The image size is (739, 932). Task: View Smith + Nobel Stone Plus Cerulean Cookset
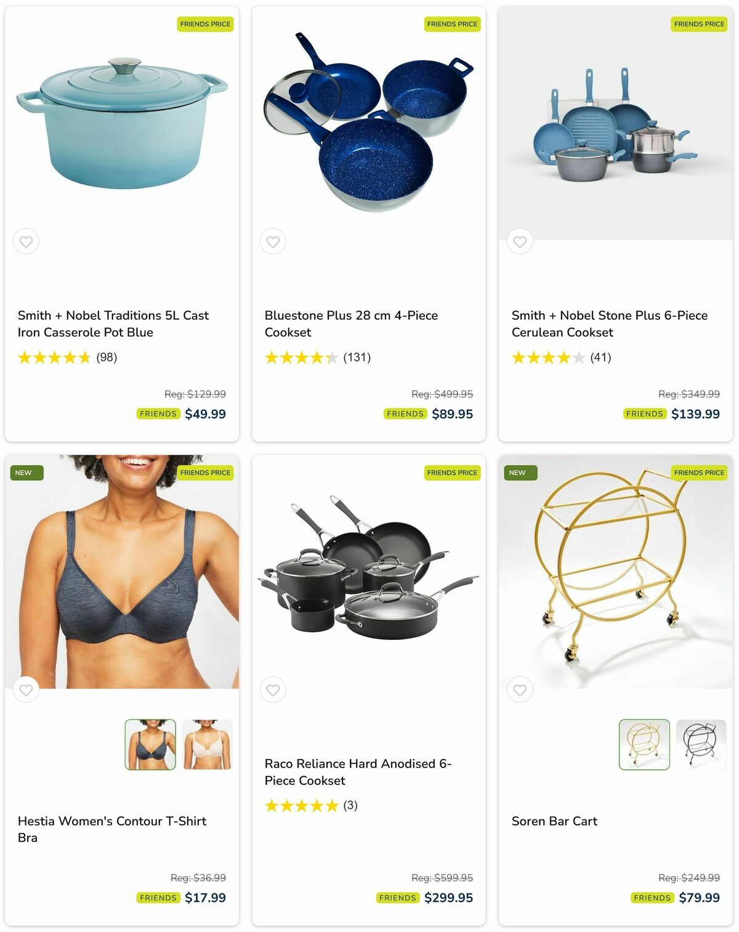[x=610, y=324]
